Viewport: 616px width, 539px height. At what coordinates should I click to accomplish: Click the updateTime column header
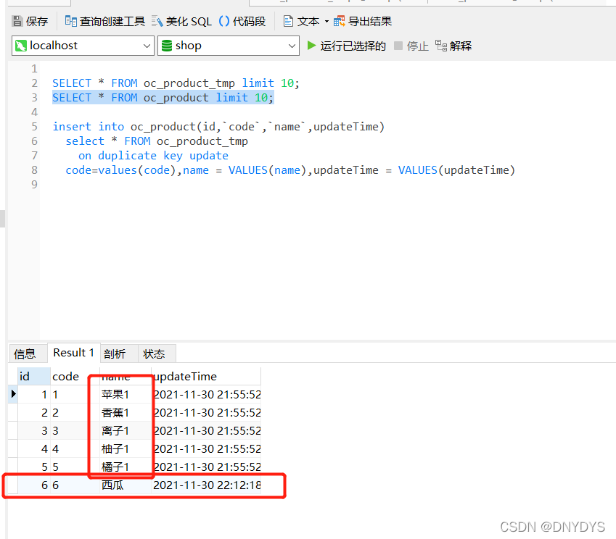tap(206, 376)
